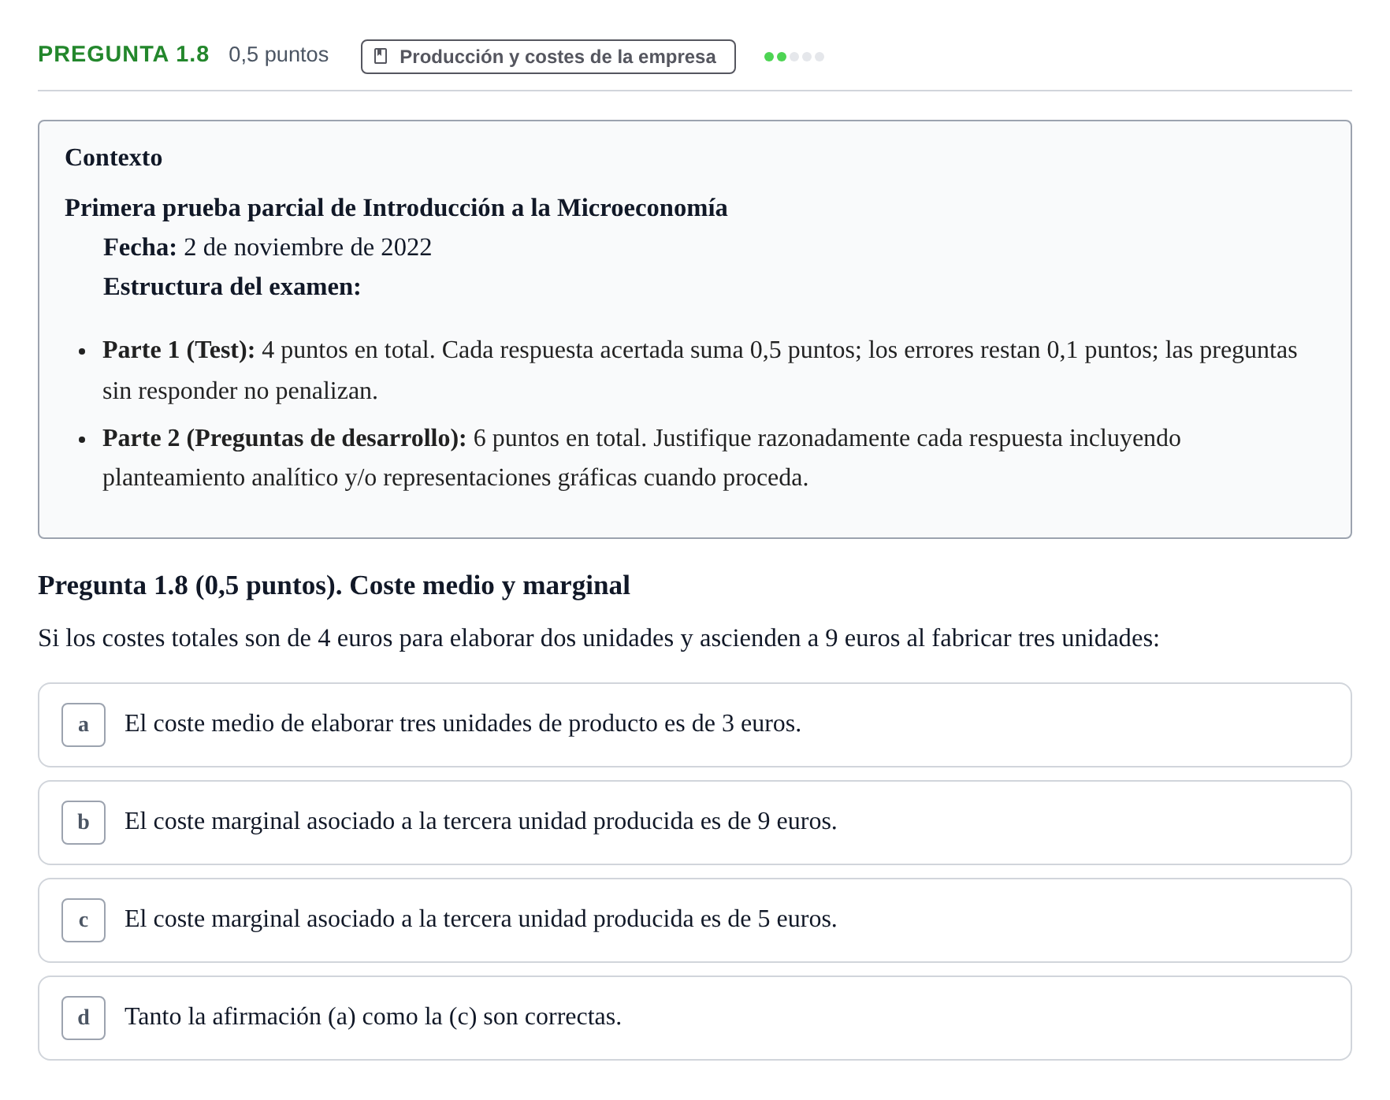Screen dimensions: 1390x1100
Task: Click 'Parte 2 (Preguntas de desarrollo):' bullet text
Action: [284, 438]
